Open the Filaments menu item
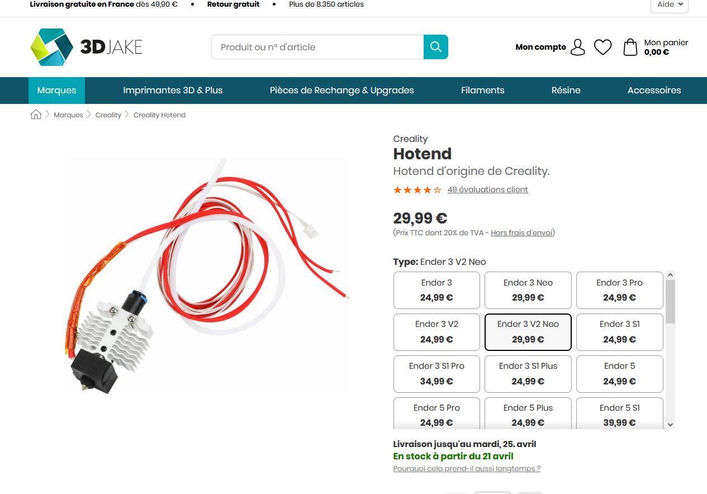707x494 pixels. (483, 91)
